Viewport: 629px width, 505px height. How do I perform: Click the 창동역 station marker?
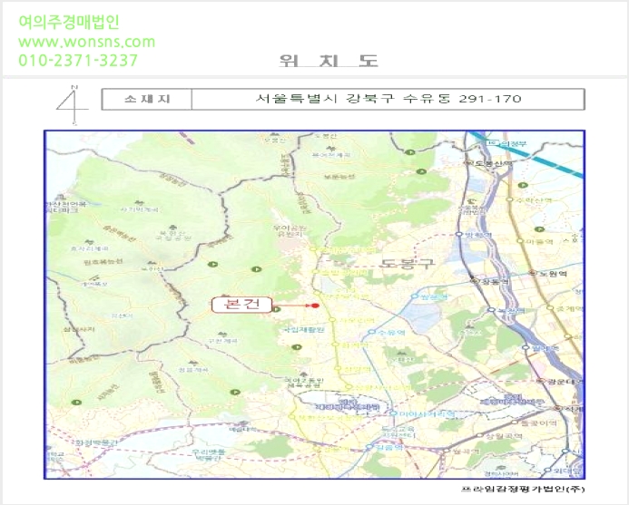pyautogui.click(x=476, y=281)
